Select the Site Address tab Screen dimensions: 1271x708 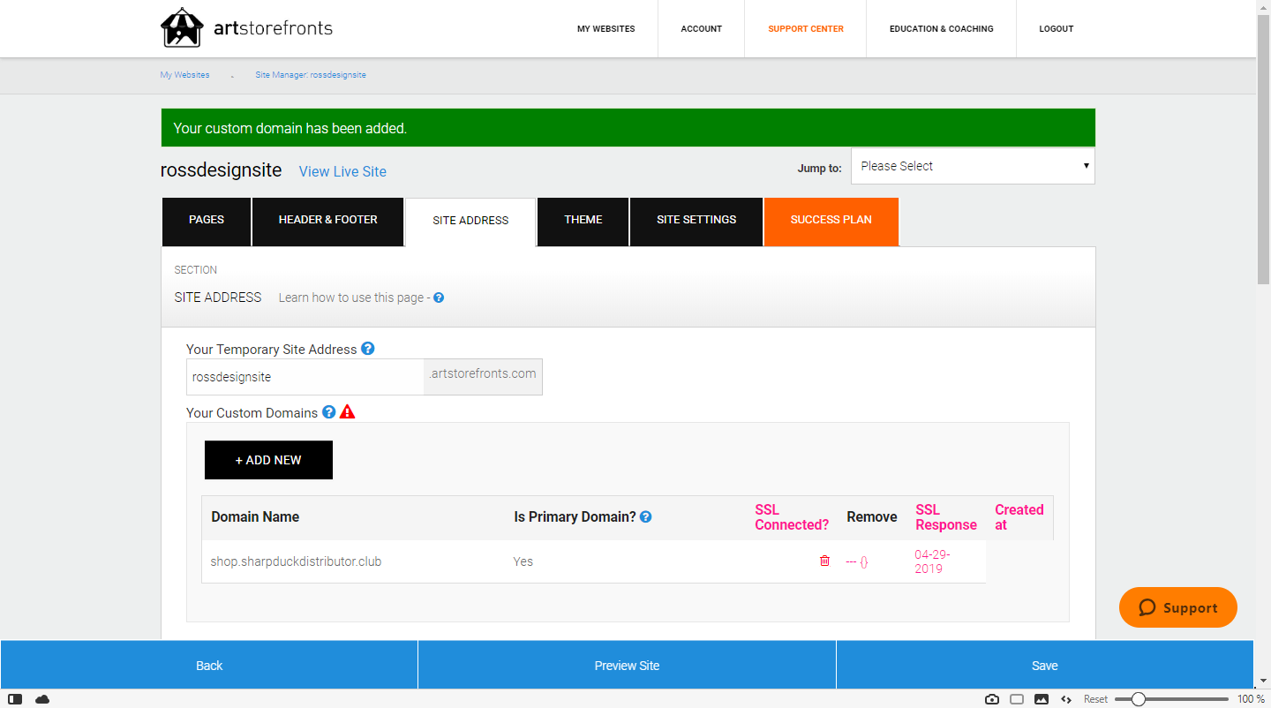click(x=470, y=222)
